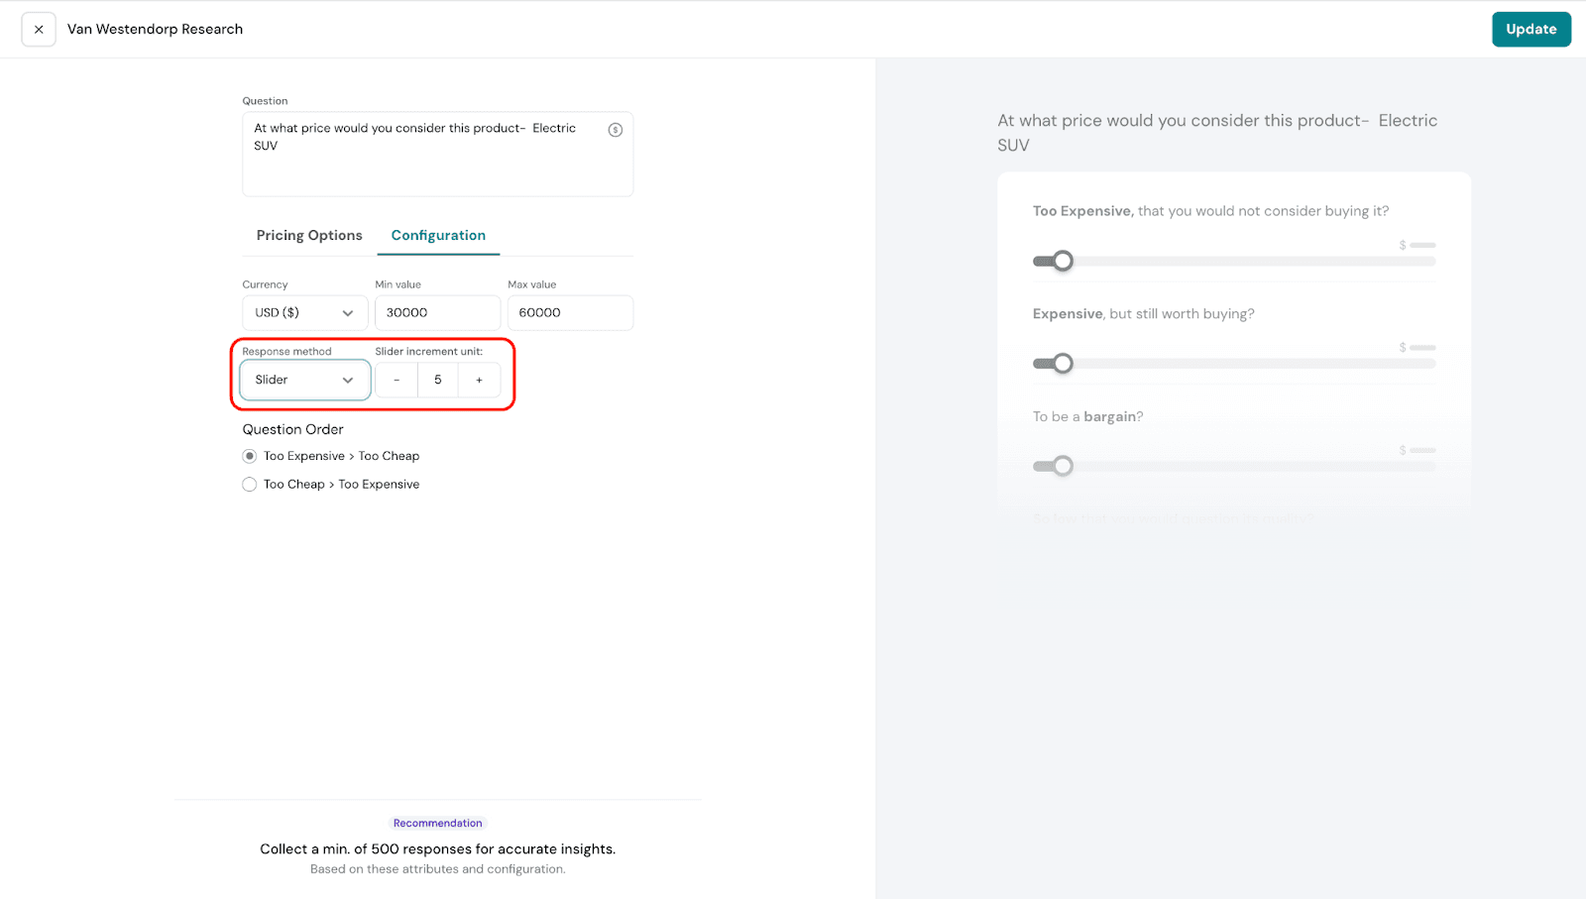This screenshot has height=899, width=1586.
Task: Click the slider increment value field
Action: coord(437,380)
